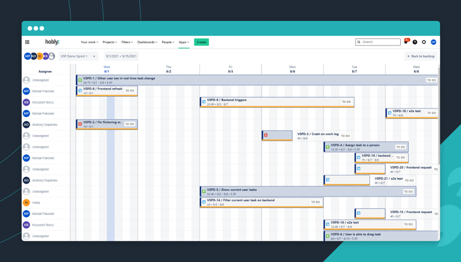461x262 pixels.
Task: Toggle the unassigned avatar filter in header
Action: [x=52, y=56]
